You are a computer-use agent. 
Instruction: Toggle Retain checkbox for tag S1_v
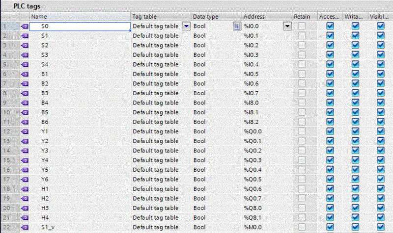coord(305,227)
